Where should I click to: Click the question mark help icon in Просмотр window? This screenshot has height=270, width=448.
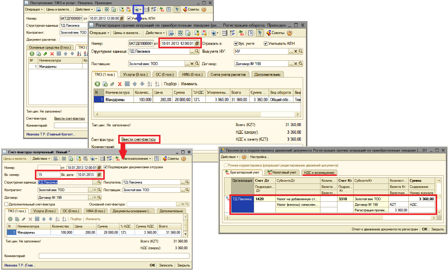coord(244,157)
